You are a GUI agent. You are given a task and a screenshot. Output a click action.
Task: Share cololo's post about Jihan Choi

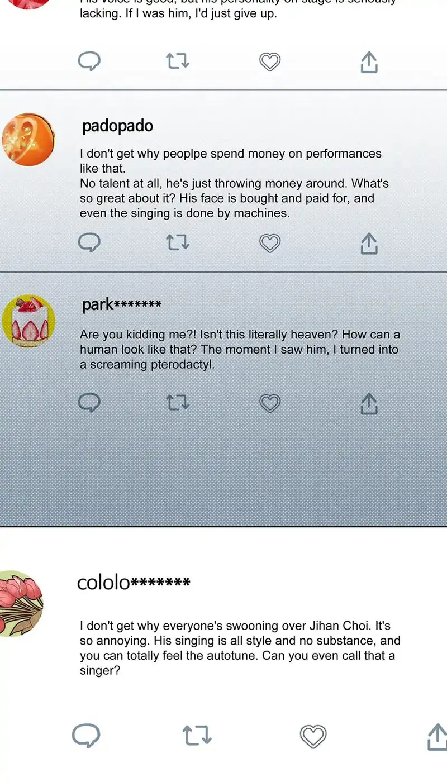(438, 737)
